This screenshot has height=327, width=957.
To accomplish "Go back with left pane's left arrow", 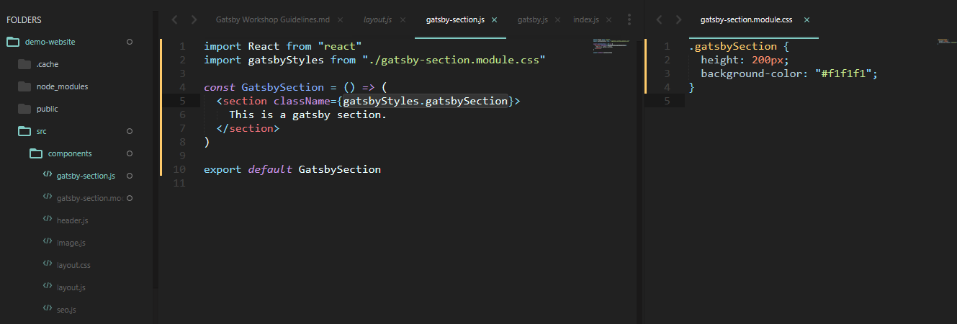I will pyautogui.click(x=175, y=19).
